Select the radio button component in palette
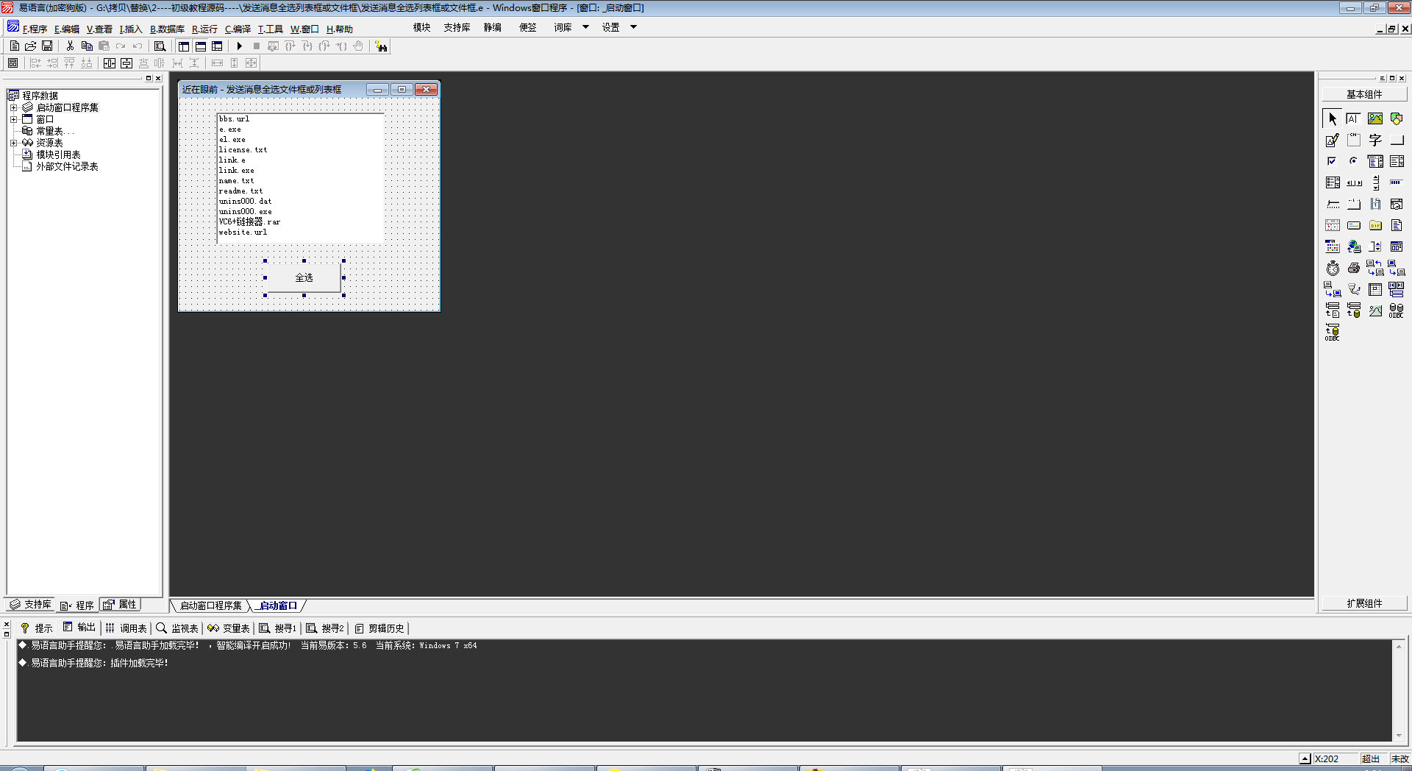This screenshot has width=1412, height=771. tap(1353, 161)
